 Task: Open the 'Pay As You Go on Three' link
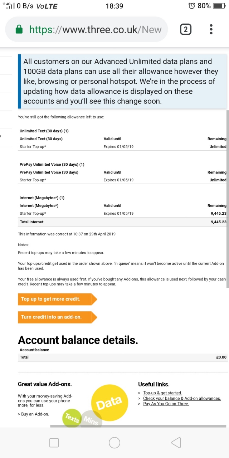(x=166, y=404)
